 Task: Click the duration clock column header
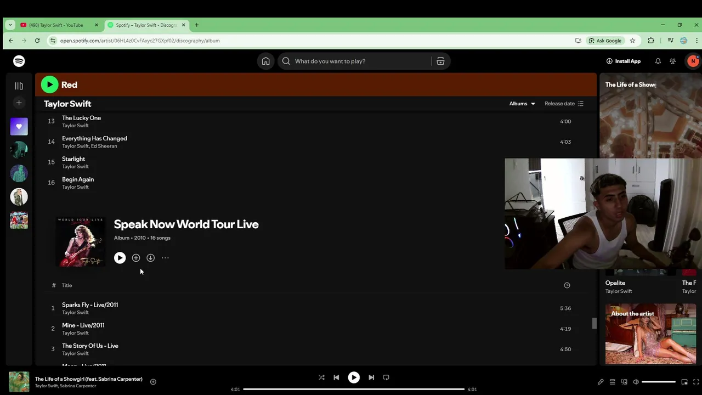[x=567, y=285]
